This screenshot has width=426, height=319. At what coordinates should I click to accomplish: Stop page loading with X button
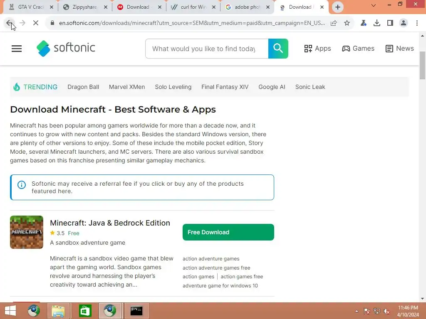tap(36, 23)
